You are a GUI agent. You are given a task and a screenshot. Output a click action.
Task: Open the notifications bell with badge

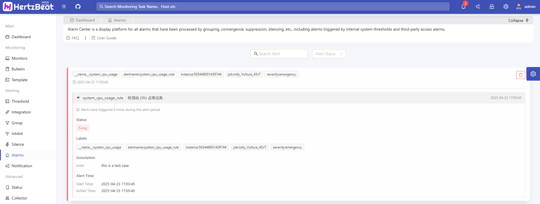(x=463, y=7)
